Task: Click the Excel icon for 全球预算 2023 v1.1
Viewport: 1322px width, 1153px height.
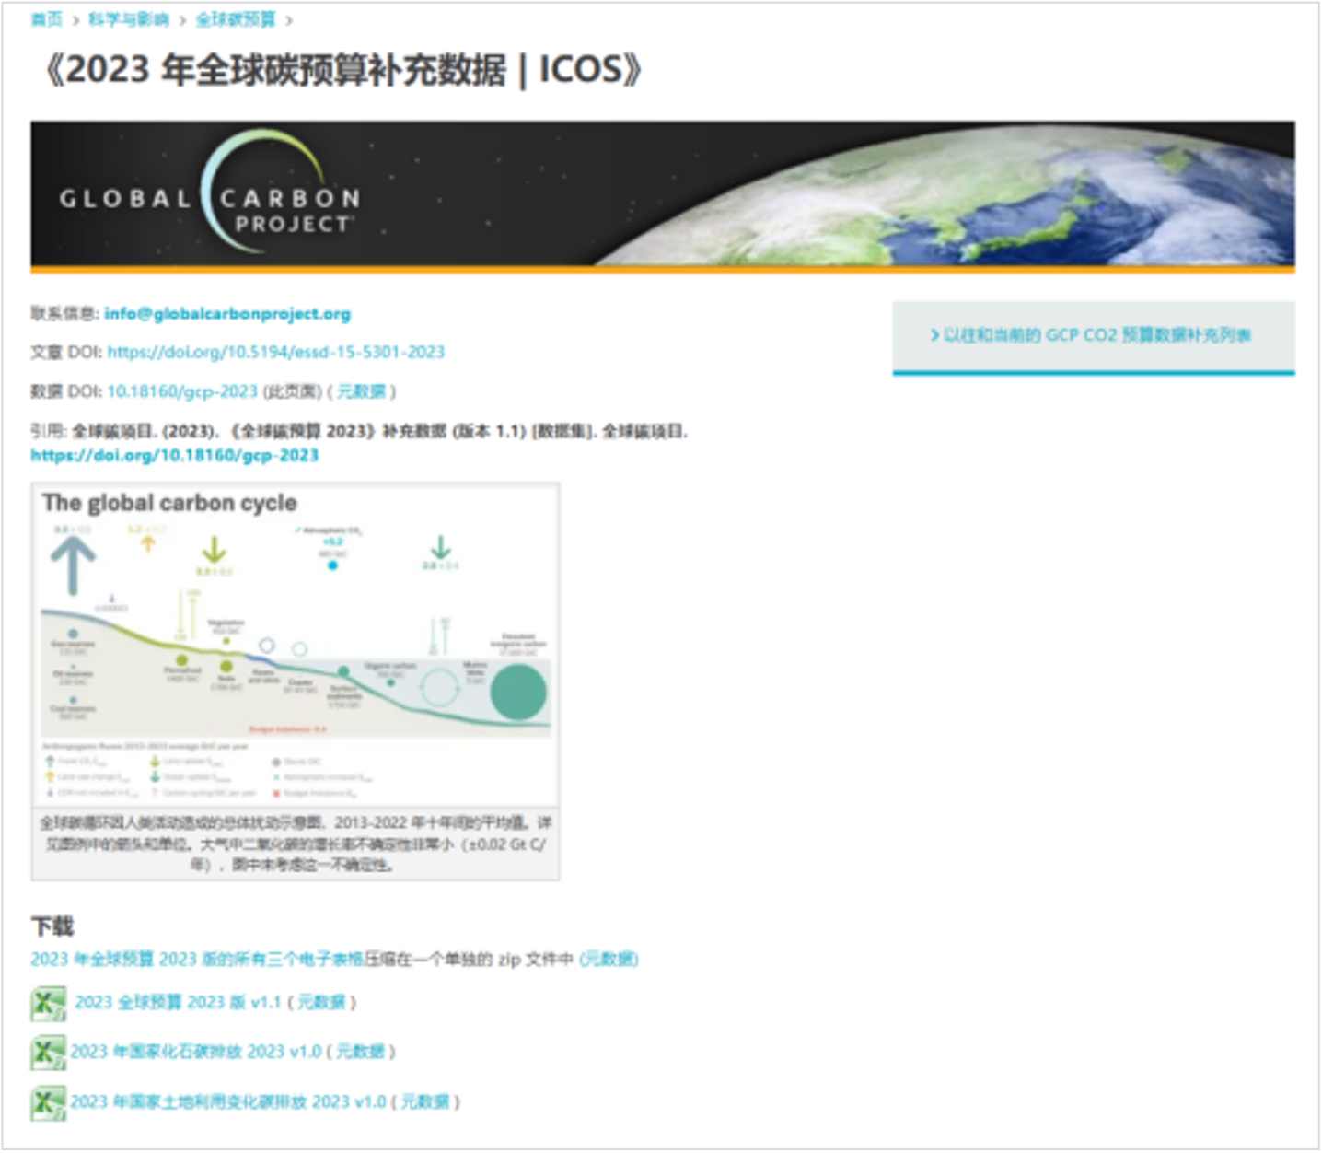Action: tap(48, 1003)
